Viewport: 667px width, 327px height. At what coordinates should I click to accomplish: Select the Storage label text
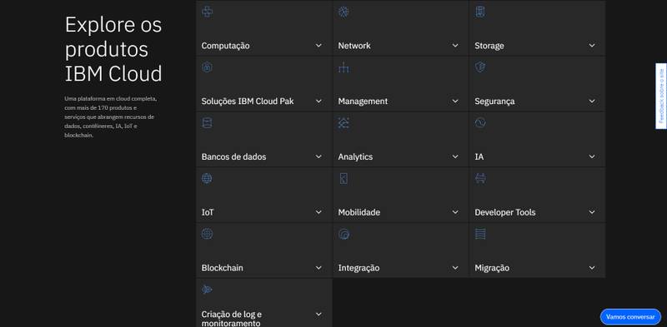[489, 46]
